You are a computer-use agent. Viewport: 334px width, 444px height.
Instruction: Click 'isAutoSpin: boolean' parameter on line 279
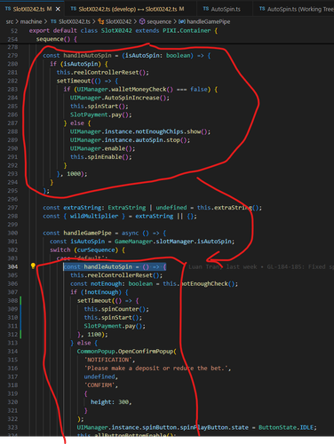point(159,55)
